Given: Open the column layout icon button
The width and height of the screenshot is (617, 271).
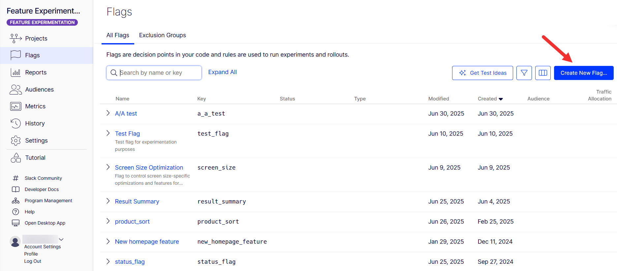Looking at the screenshot, I should coord(543,73).
